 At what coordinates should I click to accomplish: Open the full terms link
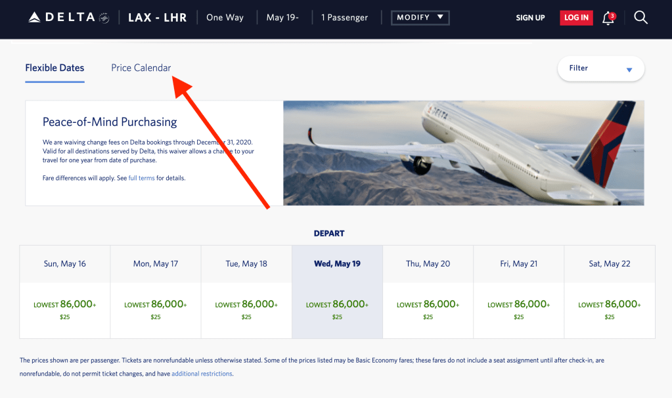point(141,178)
